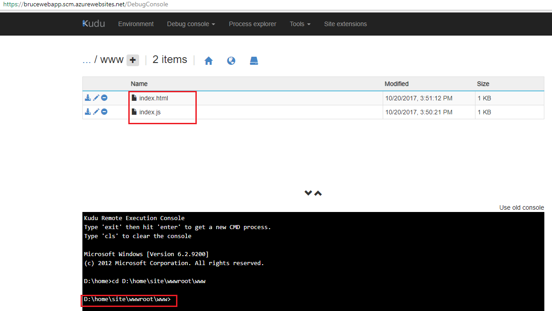
Task: Click the system drive icon
Action: [x=254, y=61]
